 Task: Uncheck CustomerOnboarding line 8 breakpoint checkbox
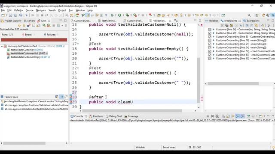pyautogui.click(x=210, y=37)
